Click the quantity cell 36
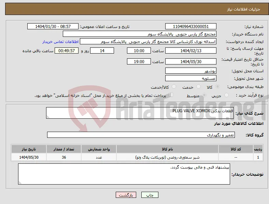This screenshot has width=269, height=204. click(x=64, y=157)
